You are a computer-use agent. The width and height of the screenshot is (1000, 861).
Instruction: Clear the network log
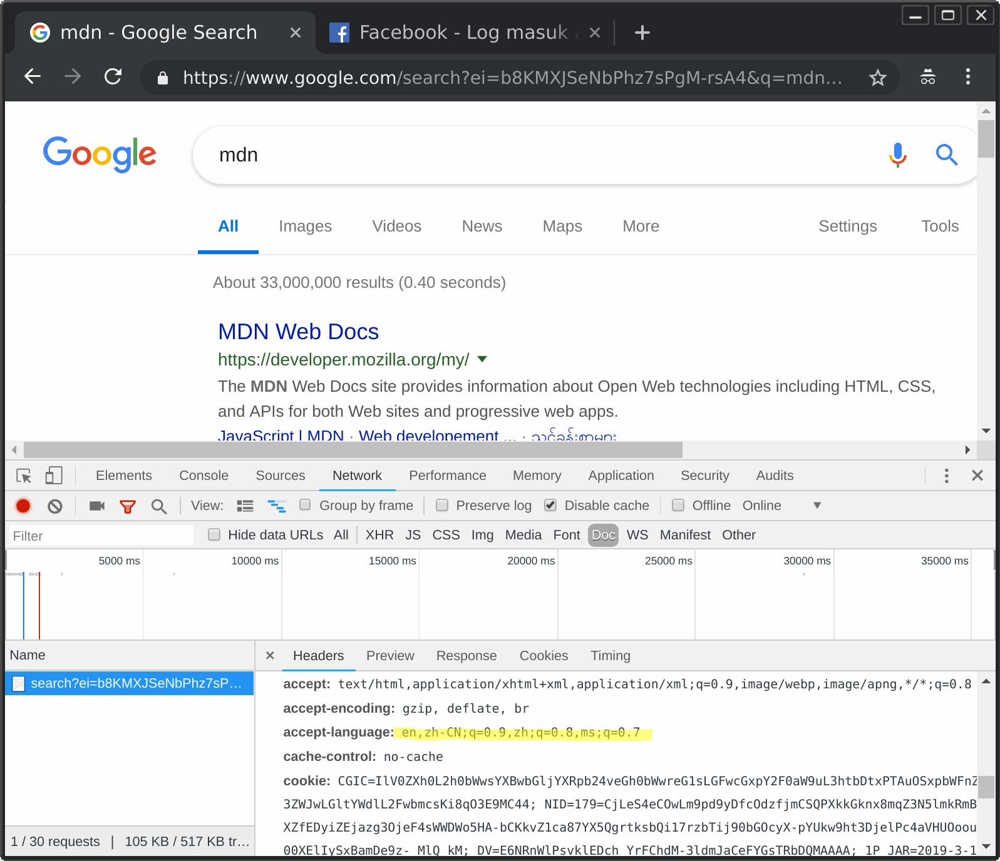(x=55, y=506)
